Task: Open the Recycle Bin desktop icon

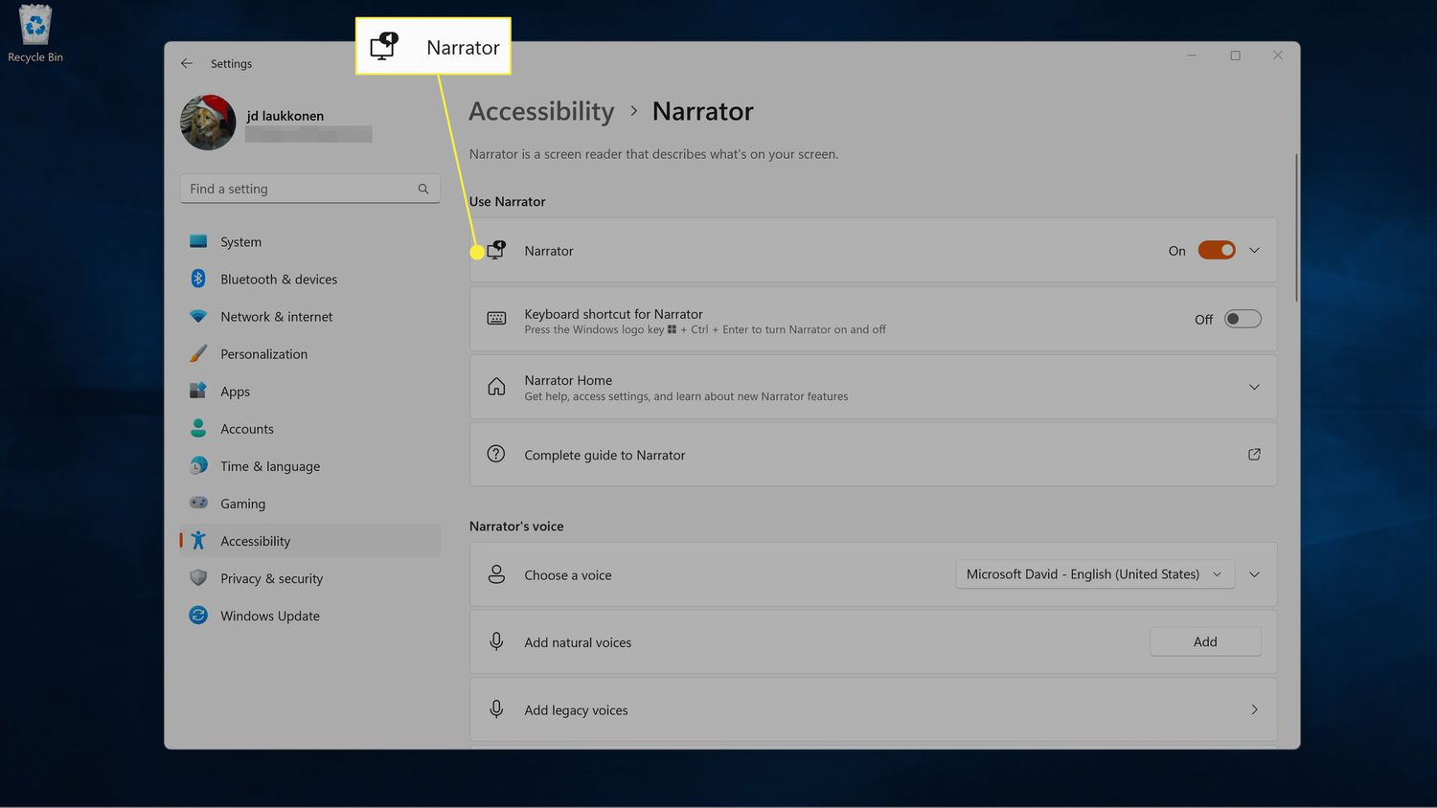Action: point(35,34)
